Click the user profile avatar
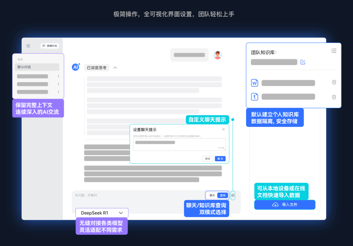 (x=218, y=55)
